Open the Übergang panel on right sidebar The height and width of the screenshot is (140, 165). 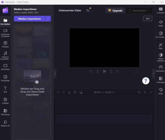point(160,80)
